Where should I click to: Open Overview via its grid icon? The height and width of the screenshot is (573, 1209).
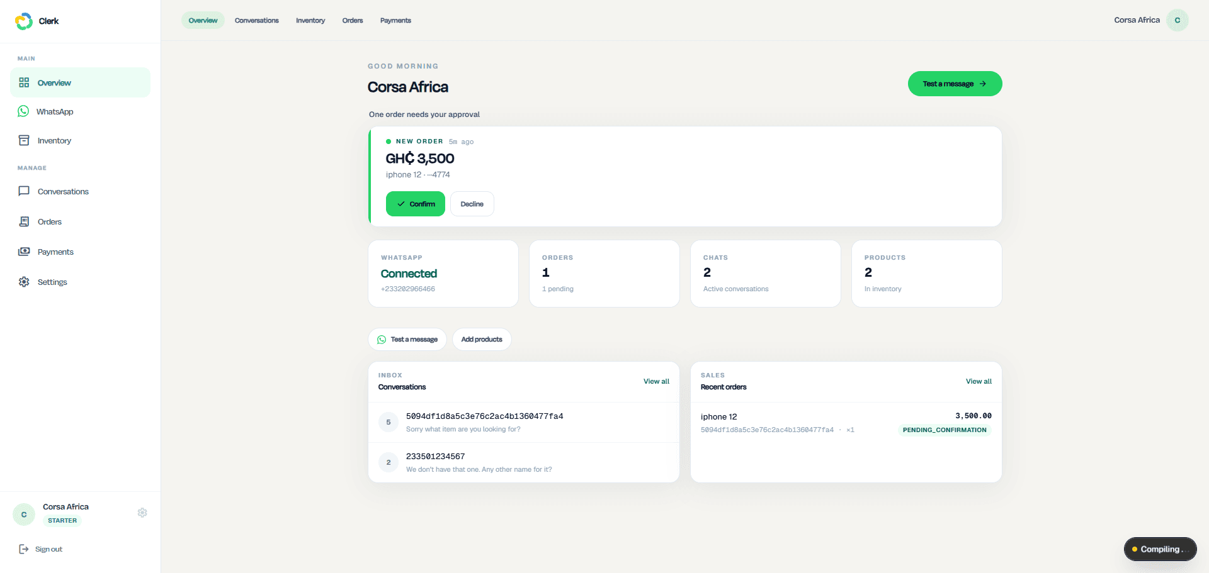coord(24,82)
